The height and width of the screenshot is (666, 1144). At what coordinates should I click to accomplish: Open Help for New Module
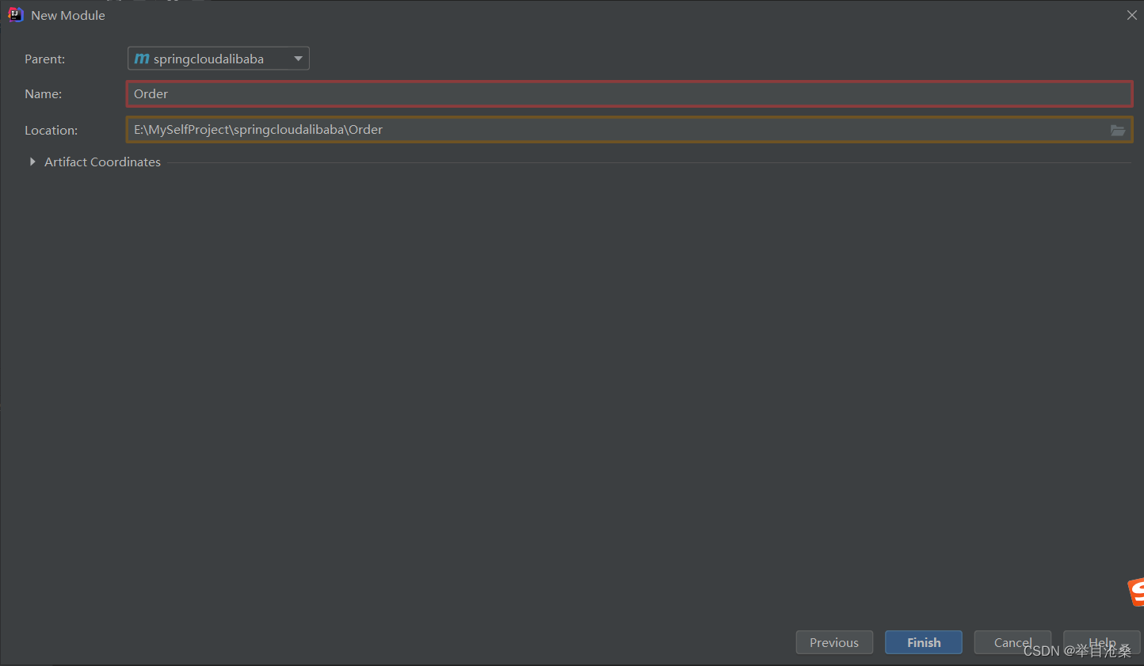[x=1101, y=642]
